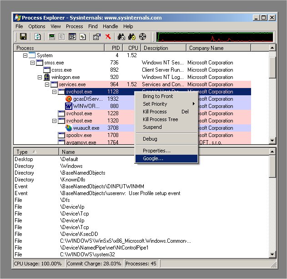Click the System process icon
Viewport: 287px width, 279px height.
[x=32, y=55]
